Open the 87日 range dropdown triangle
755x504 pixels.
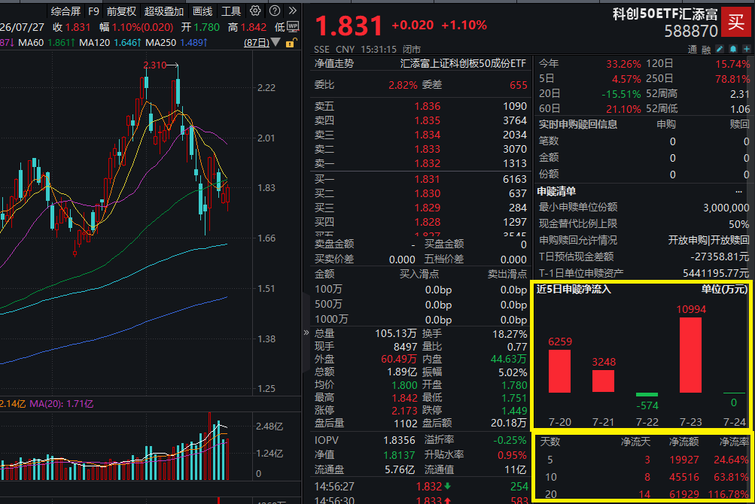click(276, 42)
